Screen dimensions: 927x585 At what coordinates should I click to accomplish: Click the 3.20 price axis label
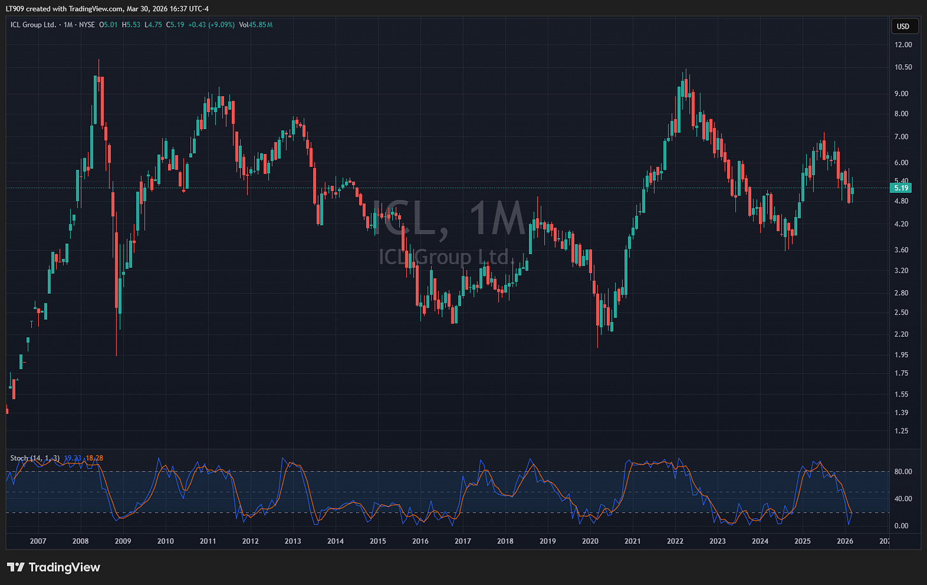click(x=903, y=271)
